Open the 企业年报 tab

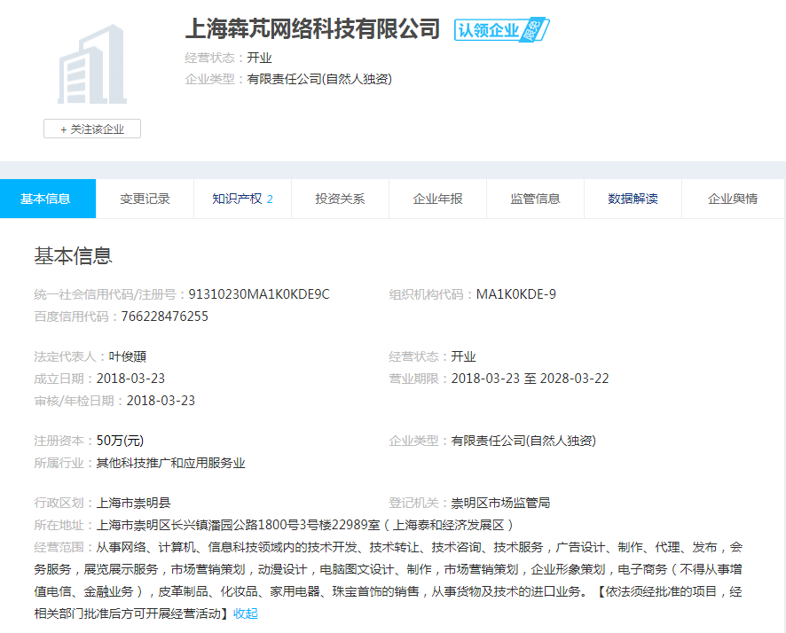pyautogui.click(x=437, y=199)
